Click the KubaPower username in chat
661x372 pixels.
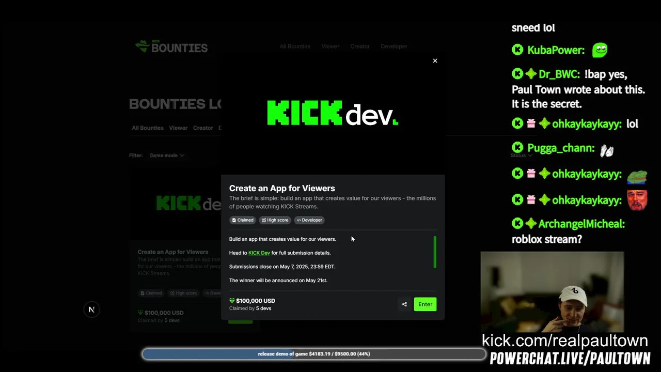(x=556, y=50)
